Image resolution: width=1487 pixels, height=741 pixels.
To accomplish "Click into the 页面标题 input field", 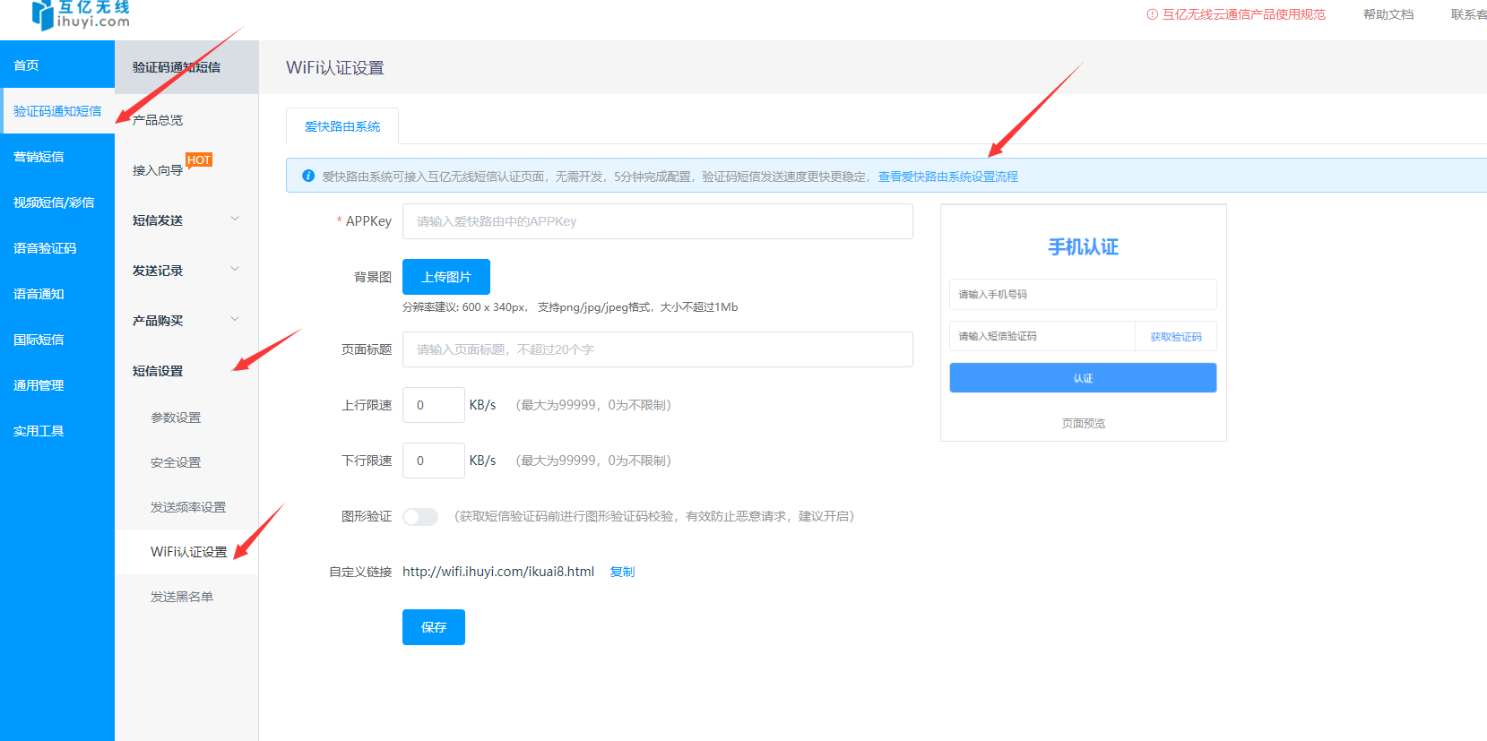I will tap(658, 349).
